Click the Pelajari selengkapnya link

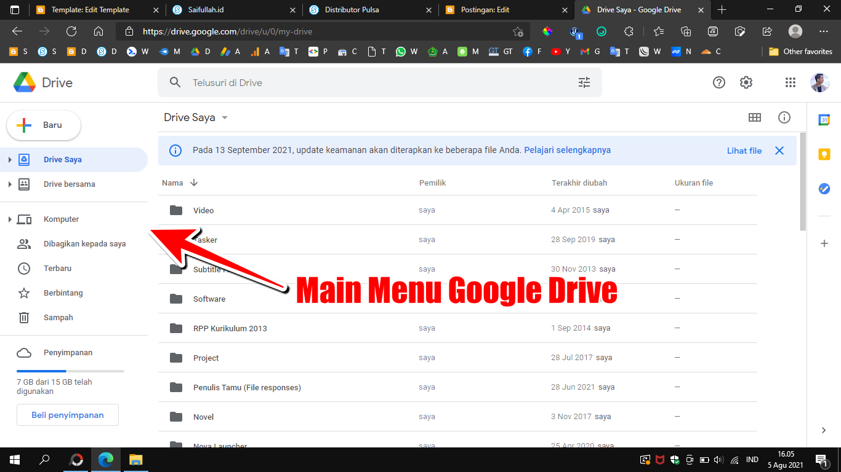[x=568, y=150]
